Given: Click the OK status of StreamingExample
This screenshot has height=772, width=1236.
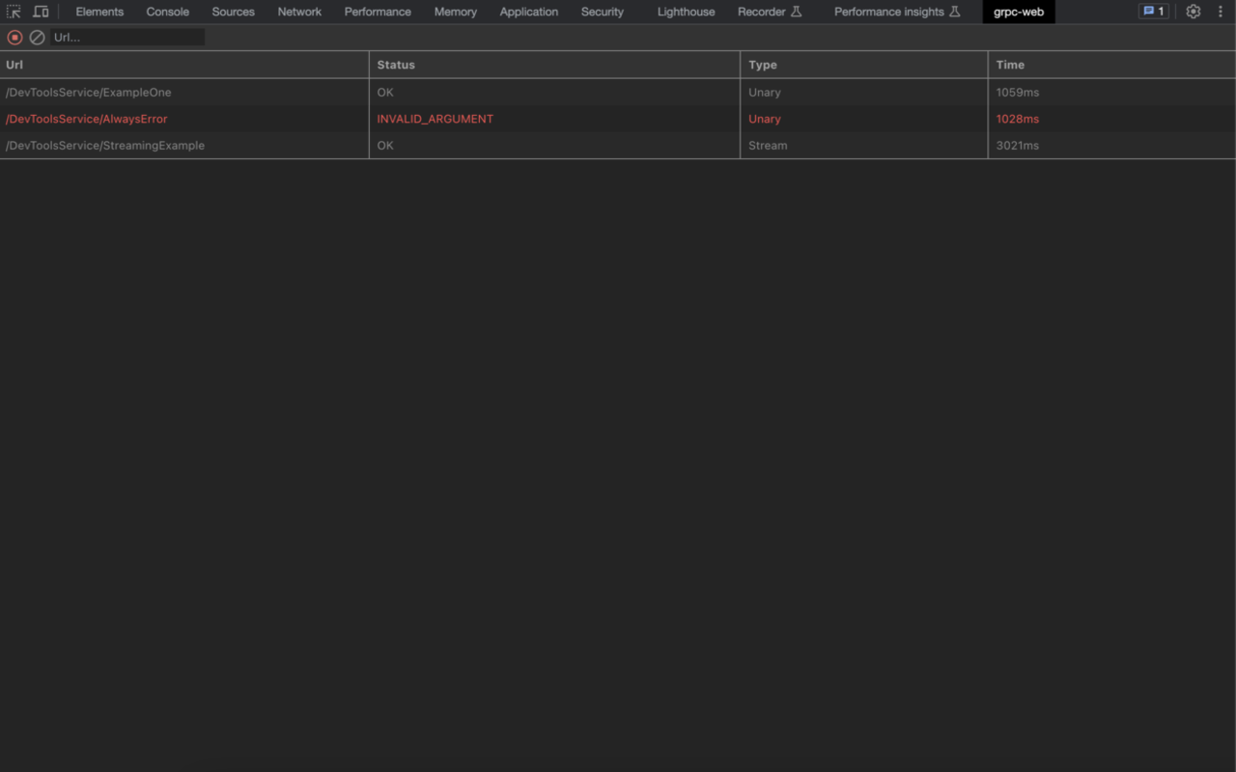Looking at the screenshot, I should point(385,146).
